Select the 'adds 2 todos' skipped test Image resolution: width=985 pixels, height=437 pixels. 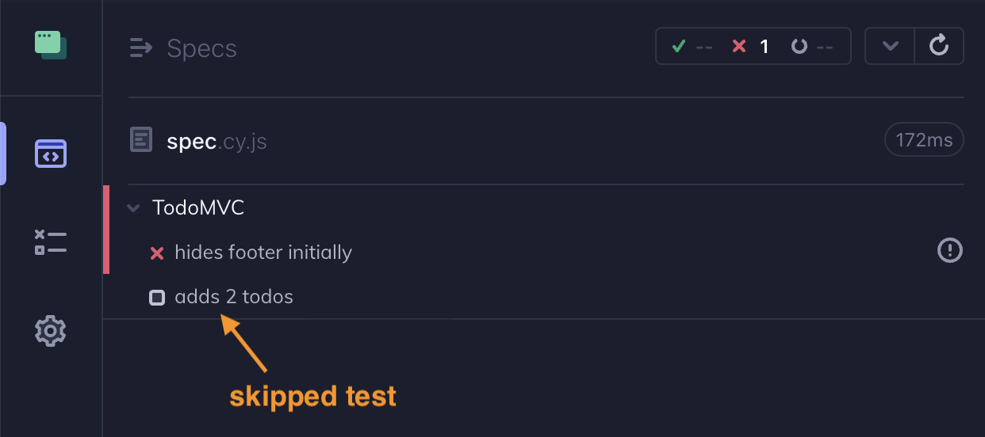coord(234,298)
